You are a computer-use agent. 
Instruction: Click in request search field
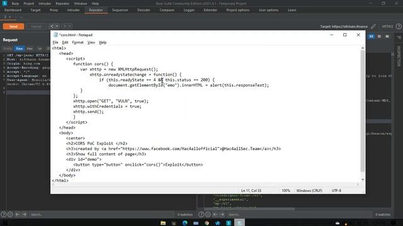(101, 215)
